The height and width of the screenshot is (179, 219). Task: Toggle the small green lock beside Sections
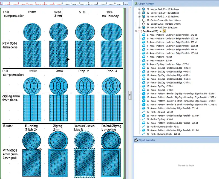(160, 31)
